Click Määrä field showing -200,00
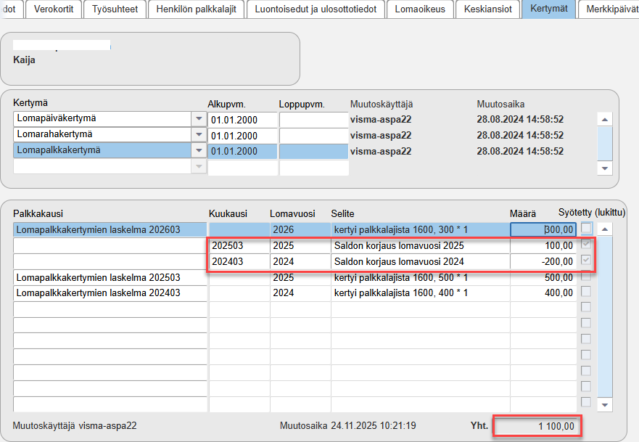Viewport: 639px width, 442px height. [x=543, y=262]
